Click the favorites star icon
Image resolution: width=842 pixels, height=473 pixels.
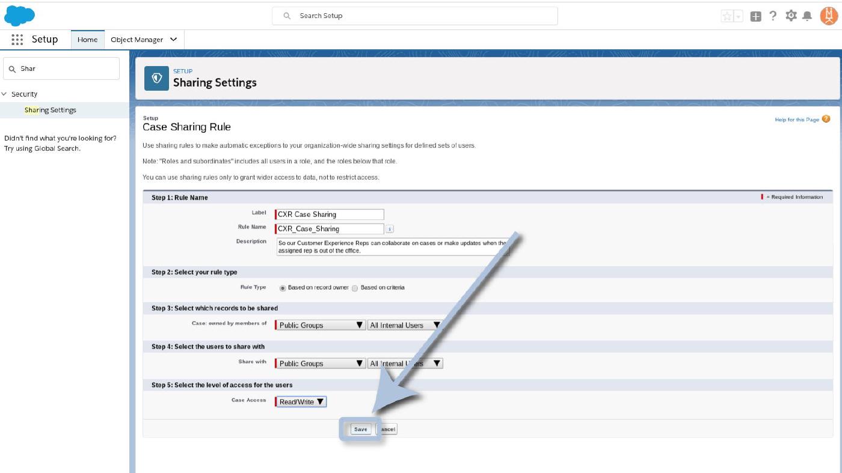click(727, 16)
